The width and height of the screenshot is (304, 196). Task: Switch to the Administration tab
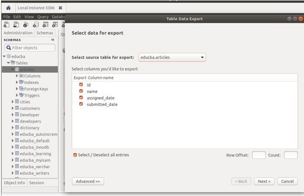tap(18, 33)
